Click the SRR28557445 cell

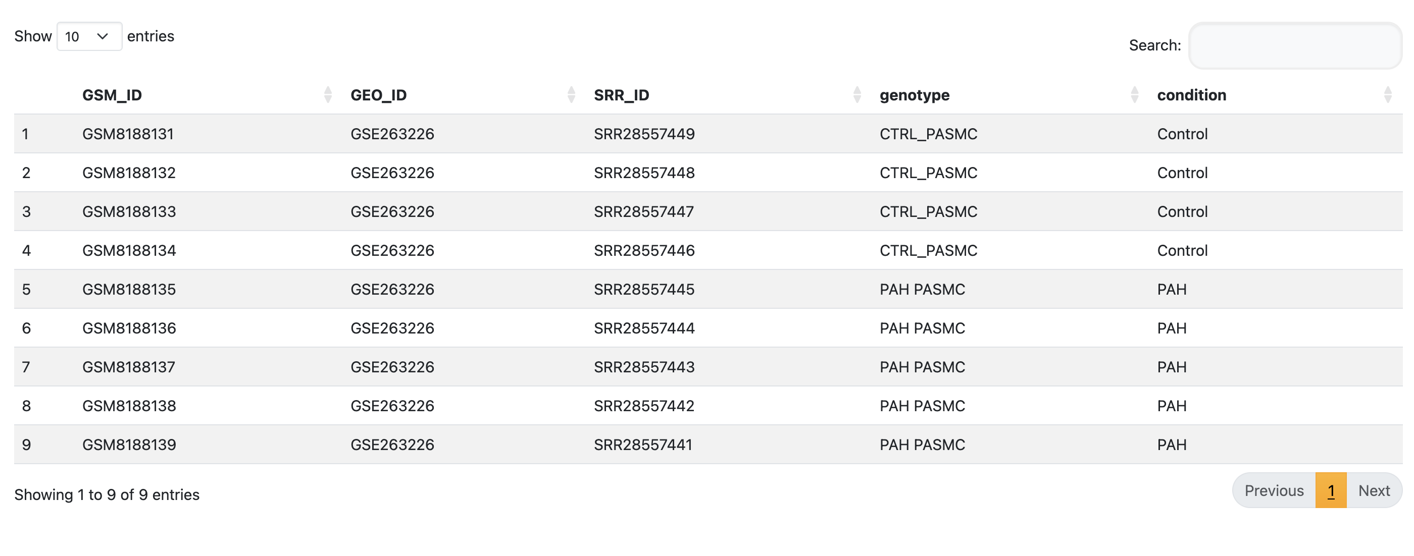click(644, 289)
